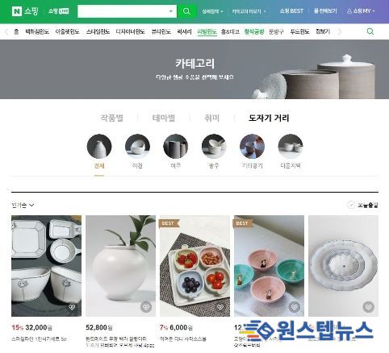
Task: Open the mini sauce bowl product thumbnail
Action: click(194, 266)
